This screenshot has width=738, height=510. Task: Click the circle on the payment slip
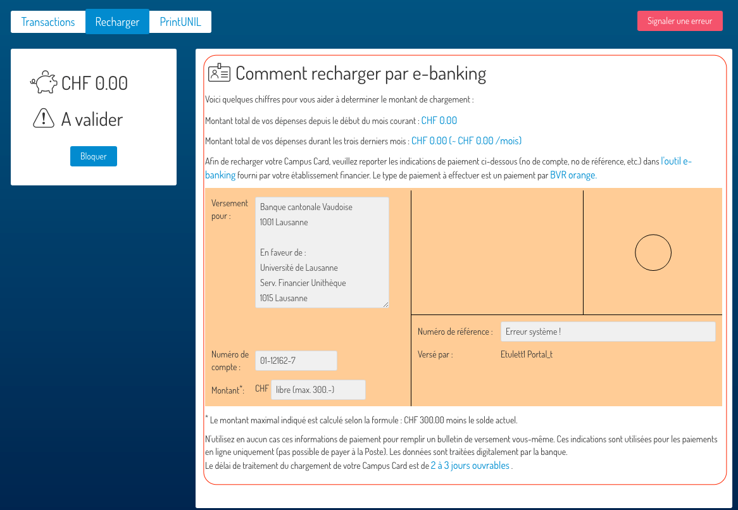click(653, 252)
